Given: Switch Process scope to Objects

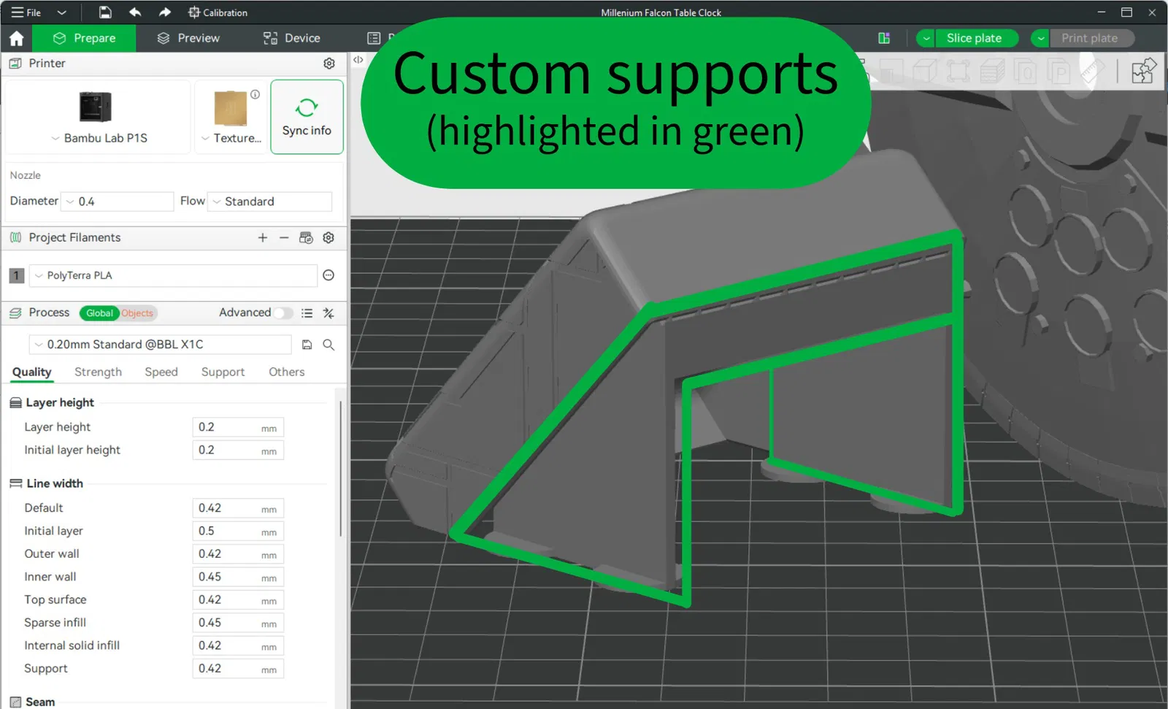Looking at the screenshot, I should [x=137, y=313].
